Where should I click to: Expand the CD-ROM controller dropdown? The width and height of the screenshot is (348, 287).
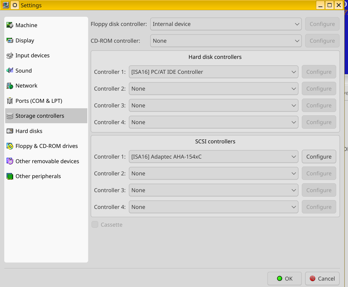[x=226, y=41]
